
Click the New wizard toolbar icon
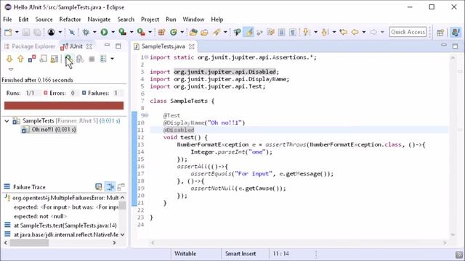click(x=8, y=32)
